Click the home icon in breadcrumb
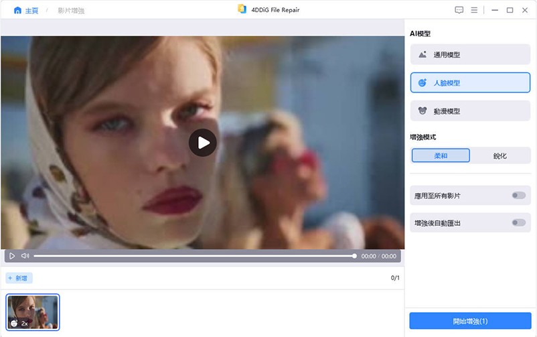The width and height of the screenshot is (537, 337). tap(17, 11)
